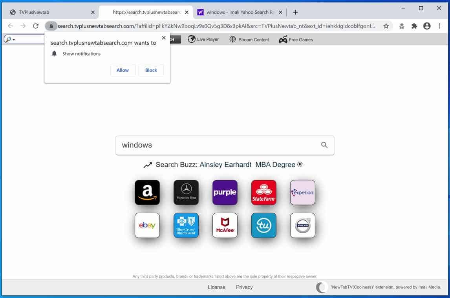Block notifications from this site
The width and height of the screenshot is (450, 298).
click(151, 70)
